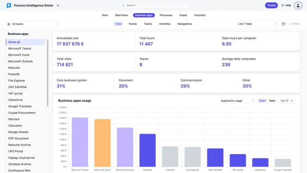Expand the Top 10 dropdown
This screenshot has height=173, width=307.
287,101
